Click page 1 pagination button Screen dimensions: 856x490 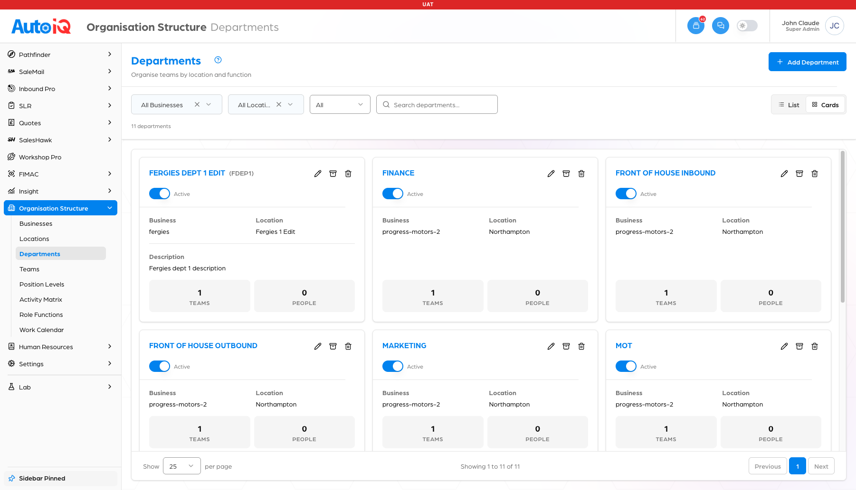(x=798, y=466)
